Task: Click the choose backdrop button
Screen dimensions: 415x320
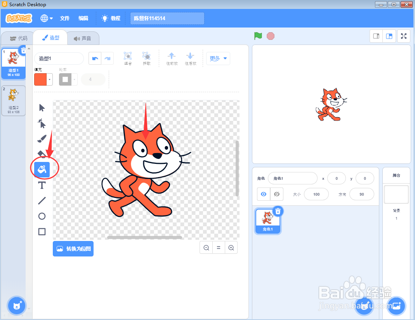Action: (x=396, y=306)
